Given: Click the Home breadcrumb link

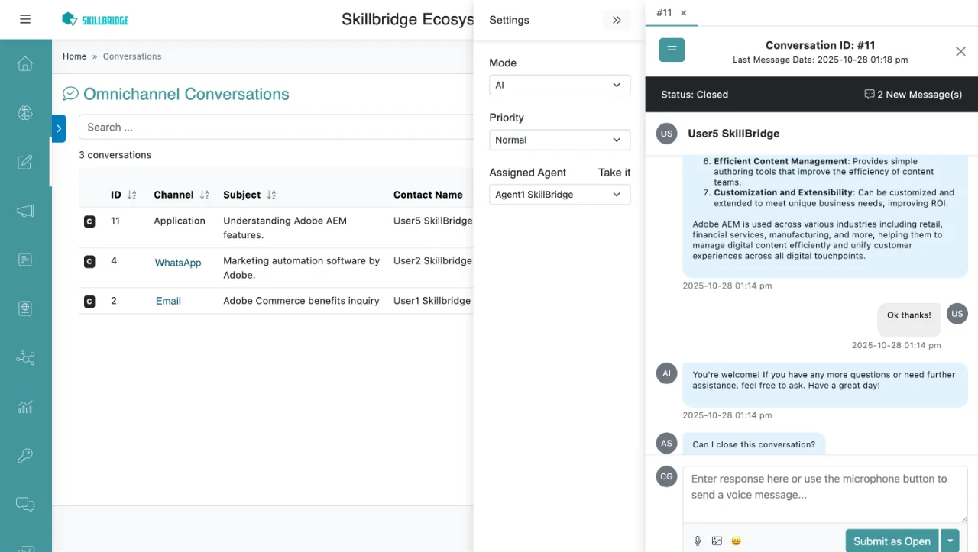Looking at the screenshot, I should (x=74, y=56).
